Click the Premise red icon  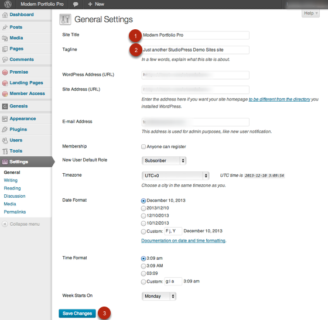click(5, 73)
